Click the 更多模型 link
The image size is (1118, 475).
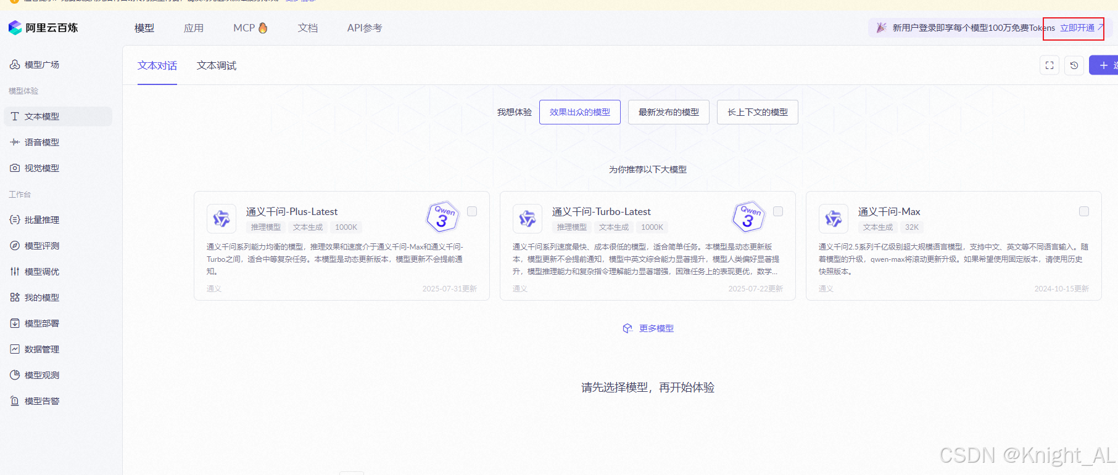coord(656,328)
